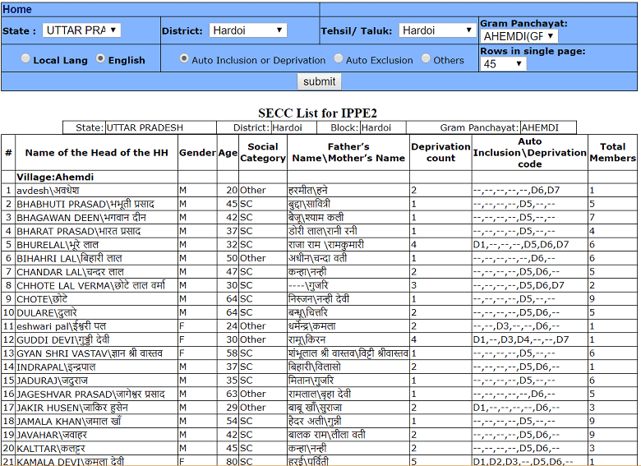Viewport: 641px width, 466px height.
Task: Click the State value UTTAR PRADESH in summary
Action: 145,127
